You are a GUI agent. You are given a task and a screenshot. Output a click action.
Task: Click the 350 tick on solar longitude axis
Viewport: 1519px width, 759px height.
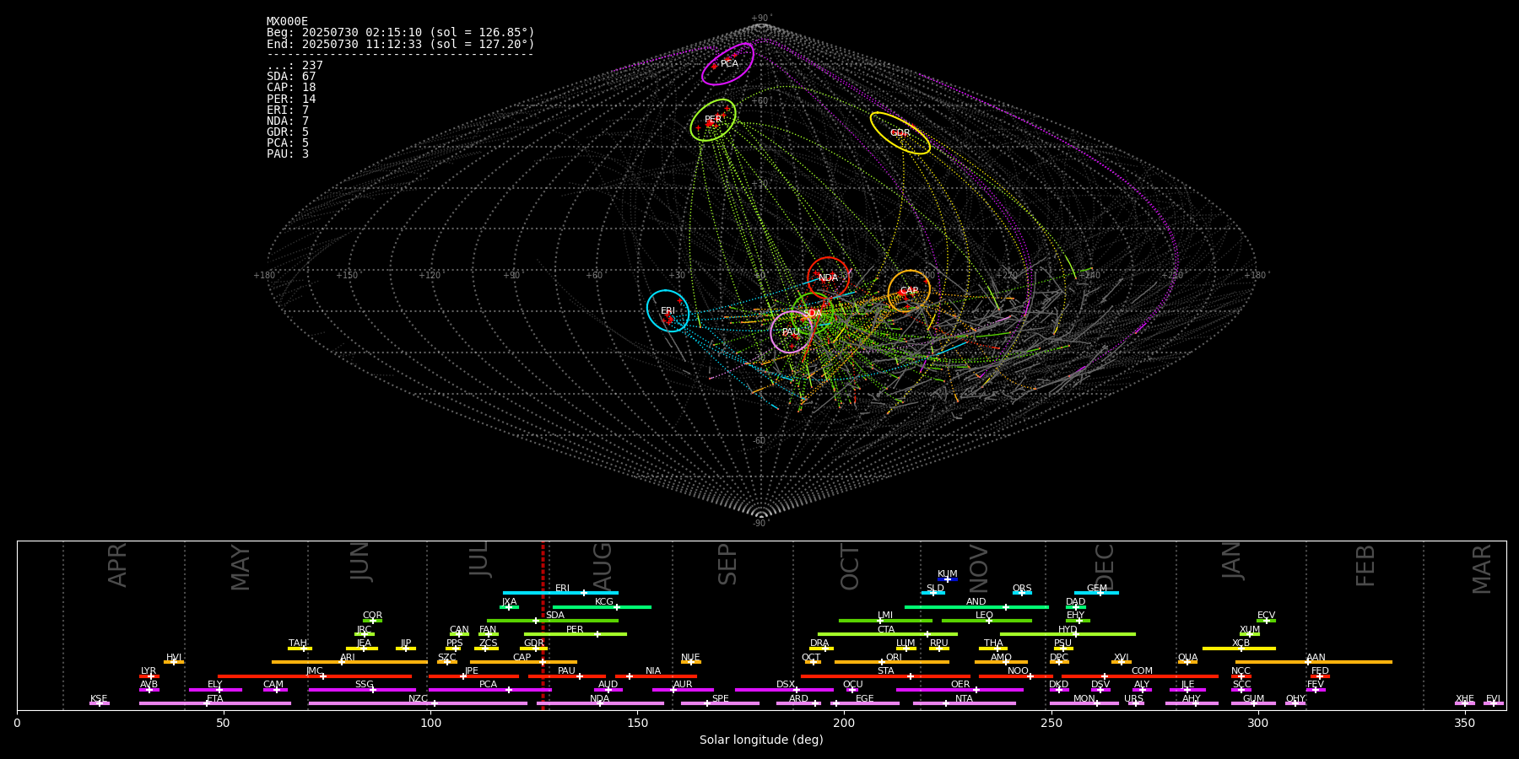pyautogui.click(x=1465, y=723)
